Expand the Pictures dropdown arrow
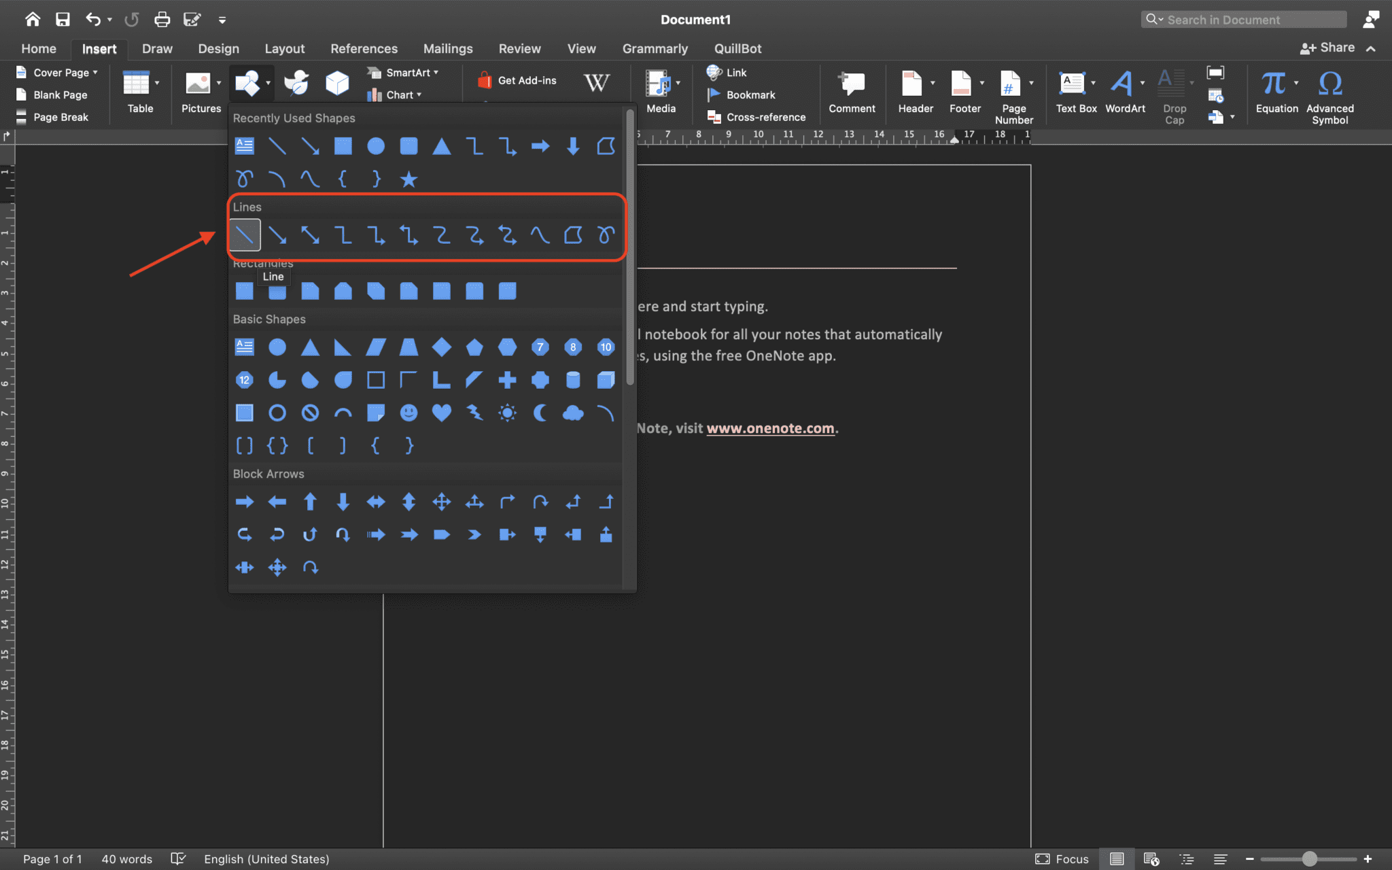The height and width of the screenshot is (870, 1392). pyautogui.click(x=220, y=83)
